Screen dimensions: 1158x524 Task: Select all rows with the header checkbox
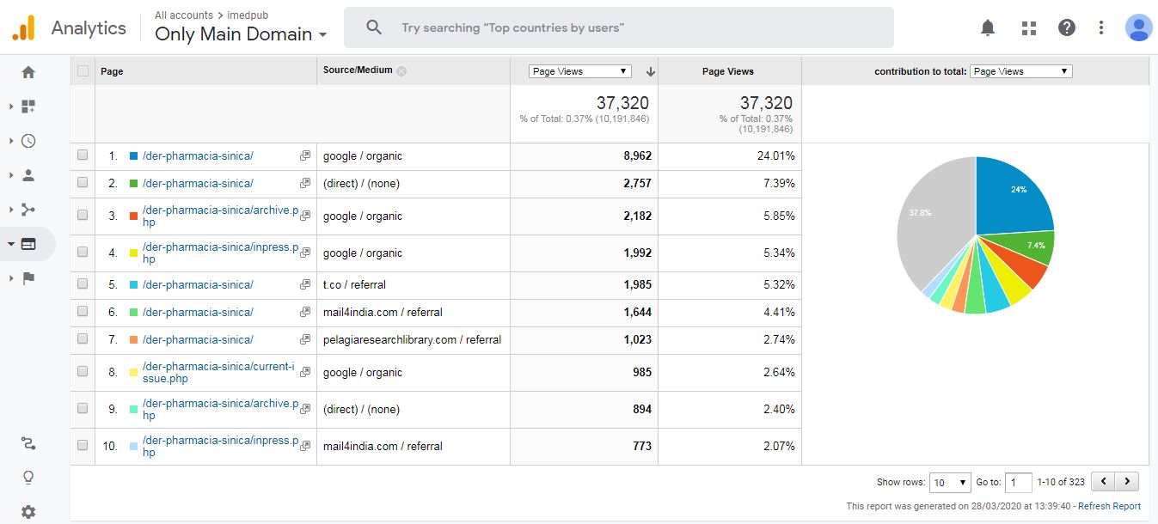click(x=83, y=71)
